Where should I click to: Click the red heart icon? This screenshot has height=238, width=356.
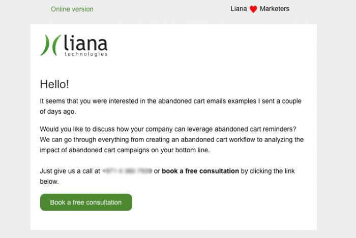(x=253, y=9)
